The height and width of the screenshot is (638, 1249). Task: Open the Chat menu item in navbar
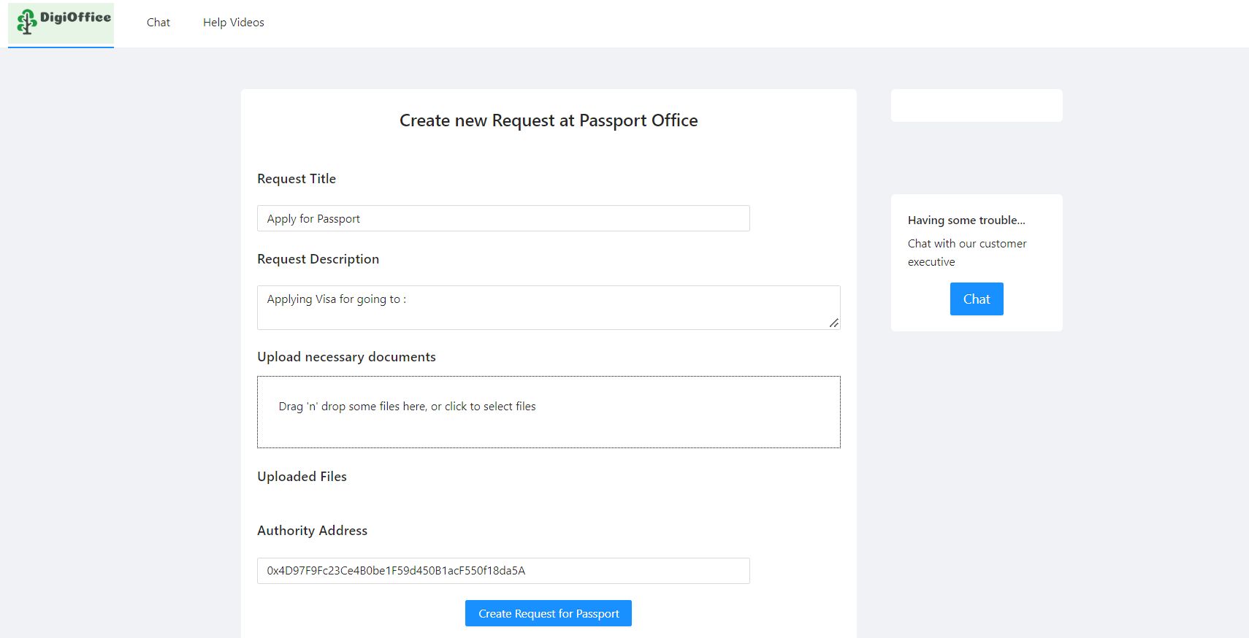coord(158,23)
